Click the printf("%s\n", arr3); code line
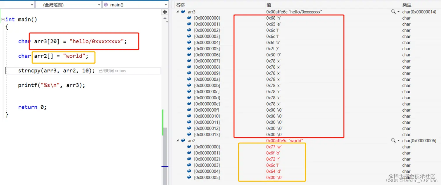This screenshot has height=185, width=441. tap(52, 85)
